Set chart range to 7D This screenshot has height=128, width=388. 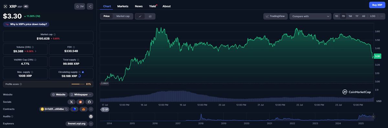(343, 16)
